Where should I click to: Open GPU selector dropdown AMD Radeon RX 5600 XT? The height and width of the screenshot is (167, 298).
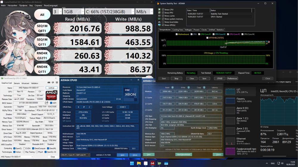[17, 157]
